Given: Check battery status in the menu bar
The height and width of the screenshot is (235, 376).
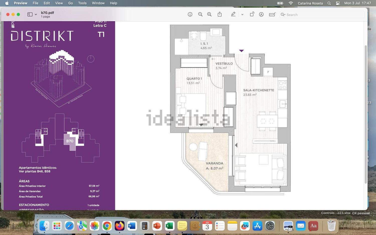Looking at the screenshot, I should click(280, 3).
